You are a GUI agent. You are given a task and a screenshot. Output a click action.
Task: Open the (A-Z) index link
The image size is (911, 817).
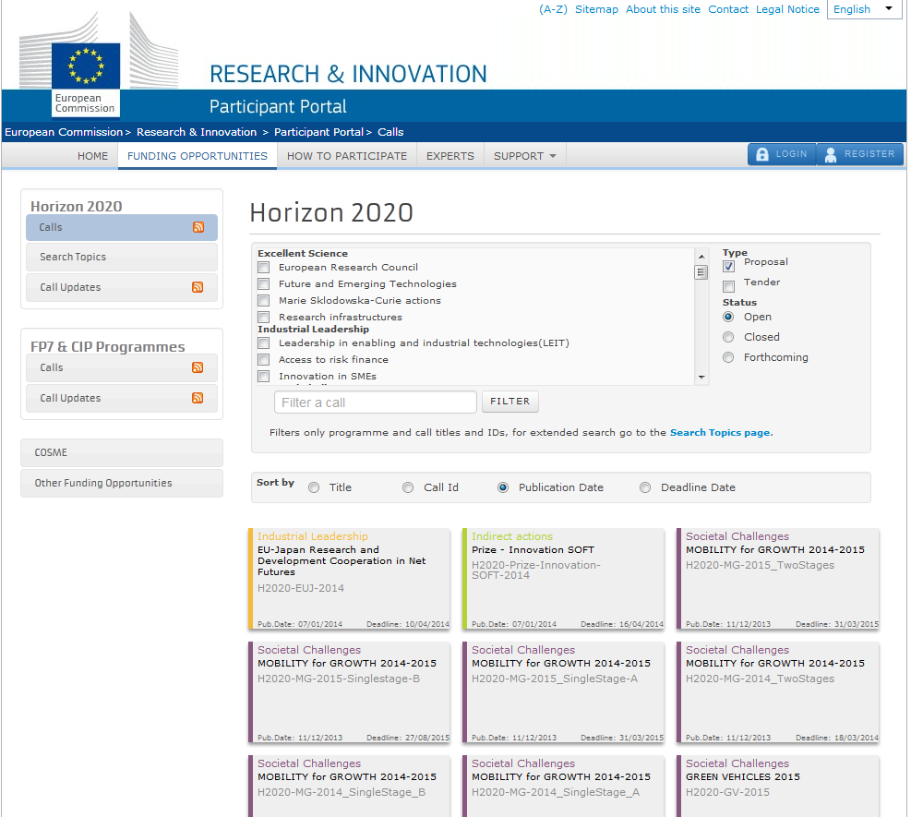pyautogui.click(x=553, y=9)
